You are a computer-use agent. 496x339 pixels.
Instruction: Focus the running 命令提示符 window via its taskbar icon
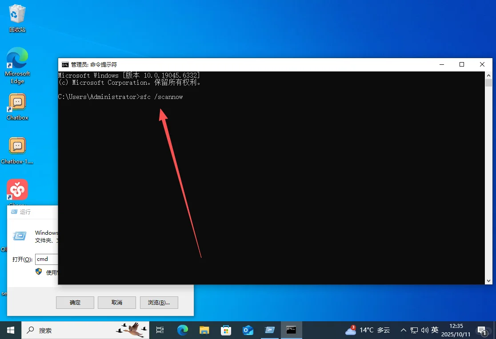pyautogui.click(x=291, y=330)
